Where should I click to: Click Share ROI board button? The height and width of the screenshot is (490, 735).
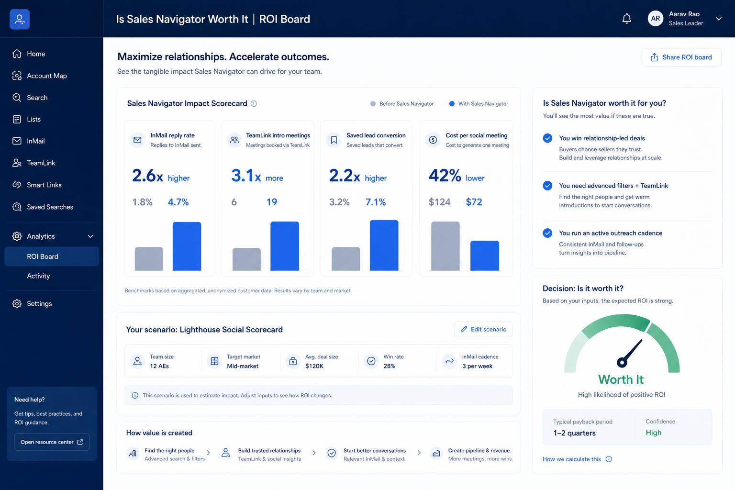coord(681,57)
